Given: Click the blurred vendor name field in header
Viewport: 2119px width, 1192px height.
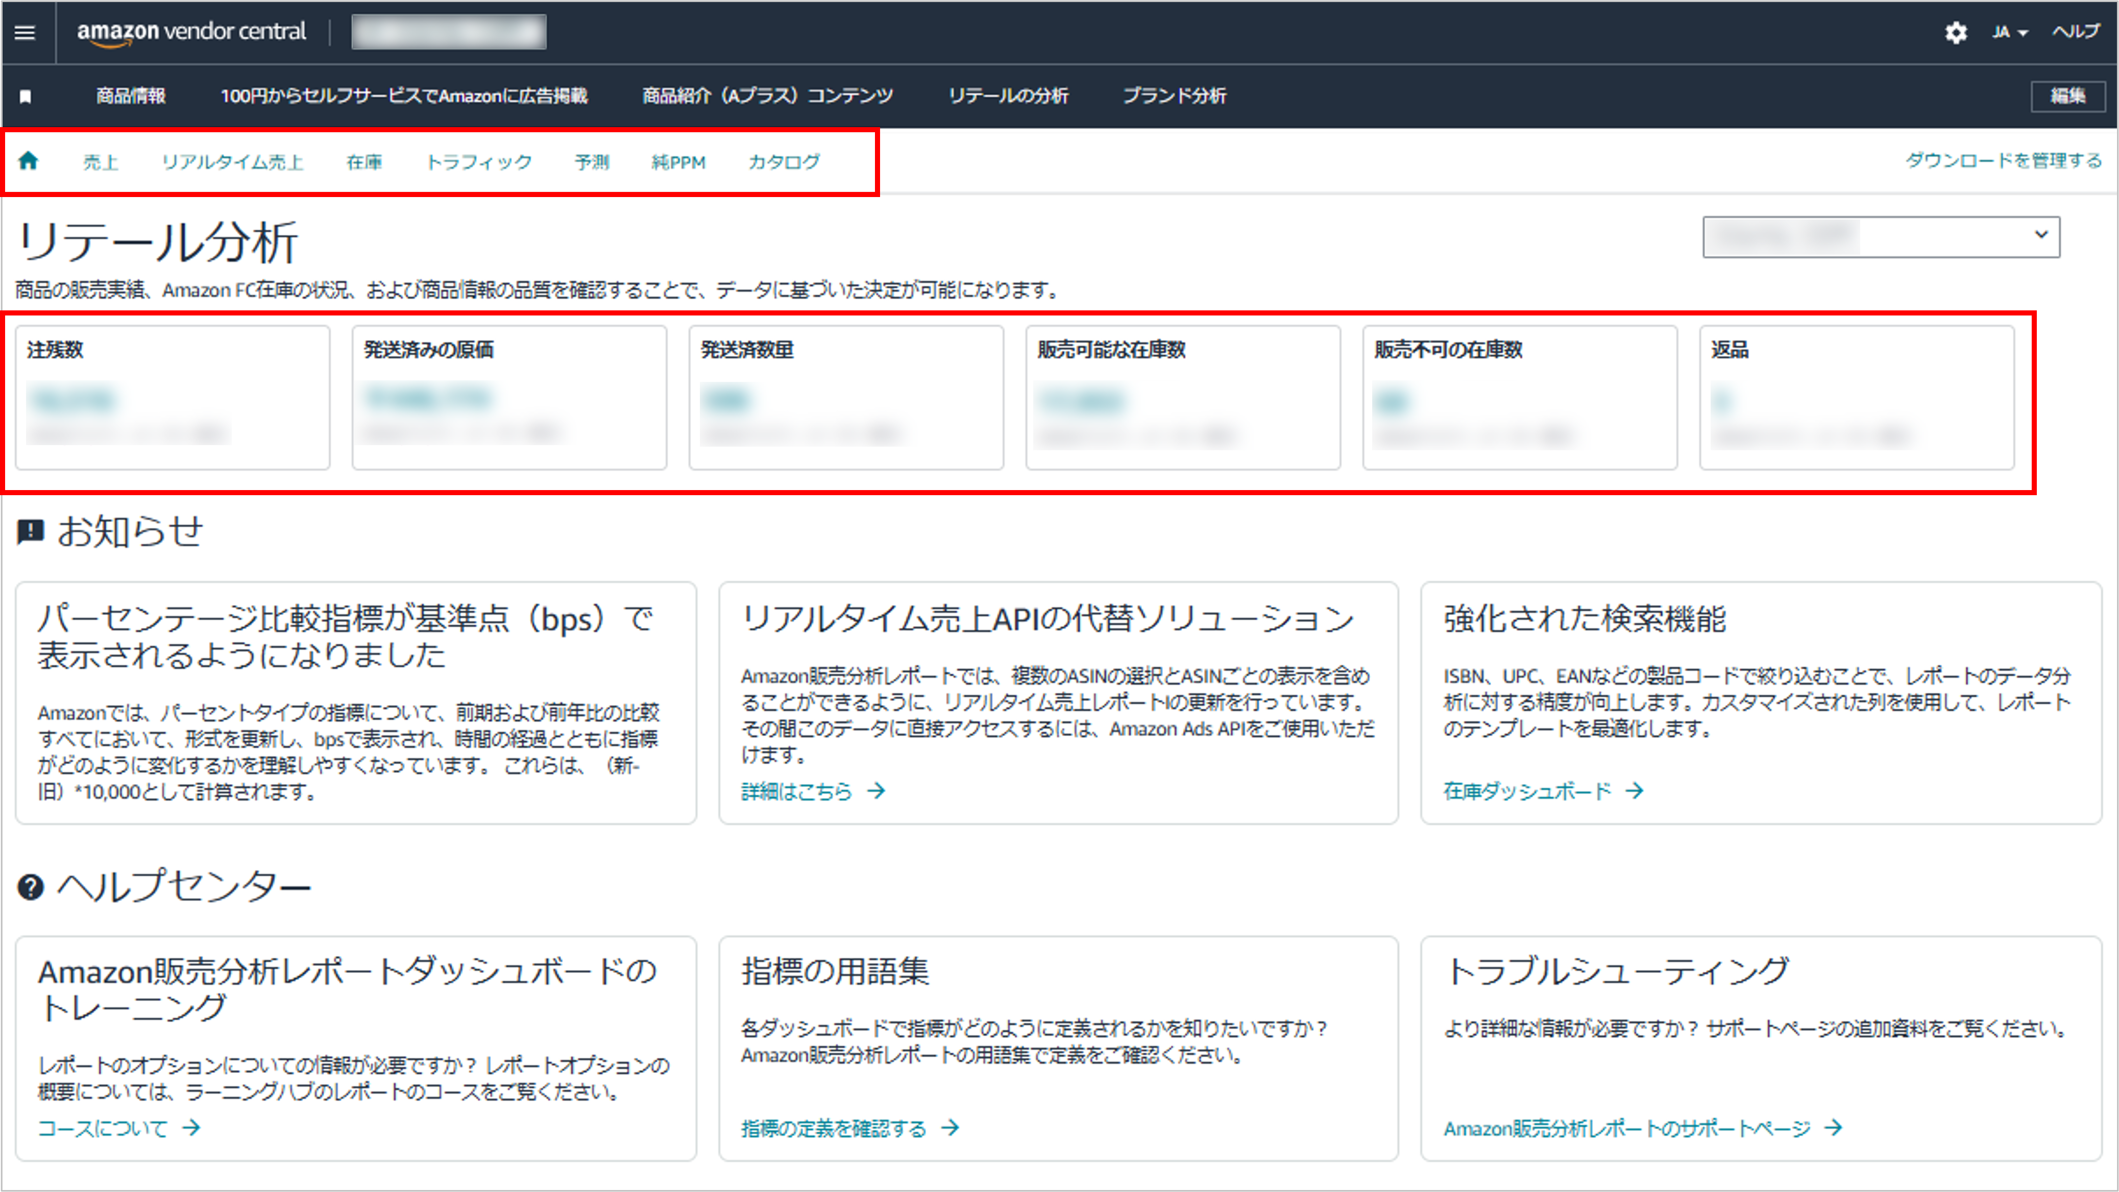Looking at the screenshot, I should click(x=449, y=32).
